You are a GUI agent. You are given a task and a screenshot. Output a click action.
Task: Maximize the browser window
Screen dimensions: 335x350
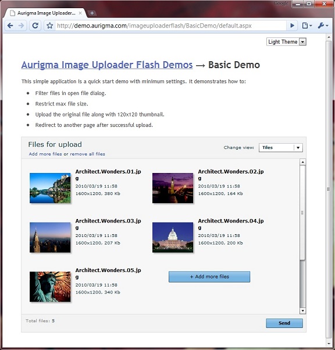[309, 4]
